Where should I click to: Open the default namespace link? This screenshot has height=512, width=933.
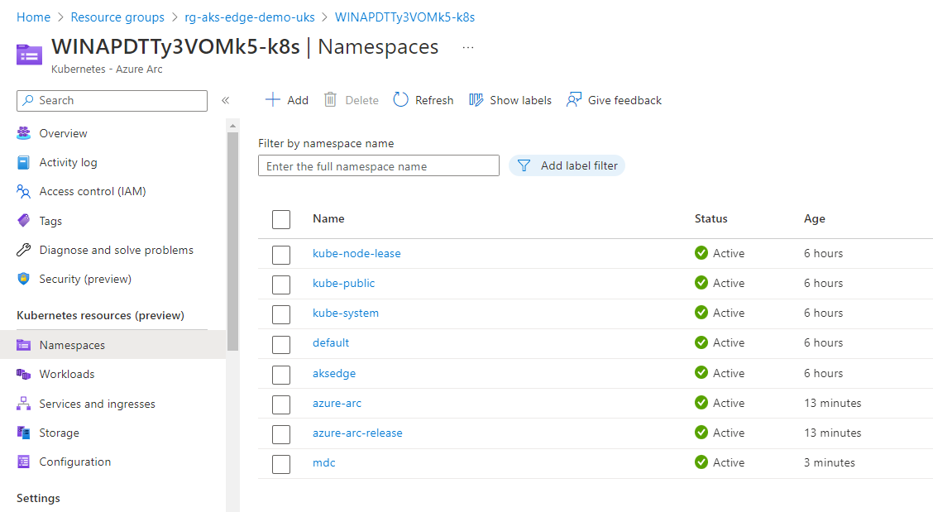[x=331, y=342]
